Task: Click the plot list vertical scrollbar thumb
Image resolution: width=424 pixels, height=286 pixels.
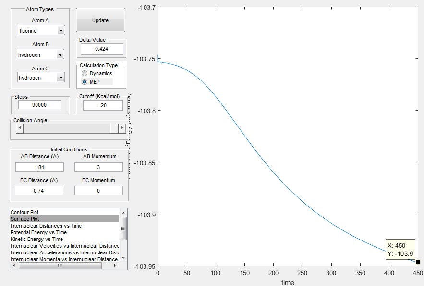Action: [x=123, y=228]
